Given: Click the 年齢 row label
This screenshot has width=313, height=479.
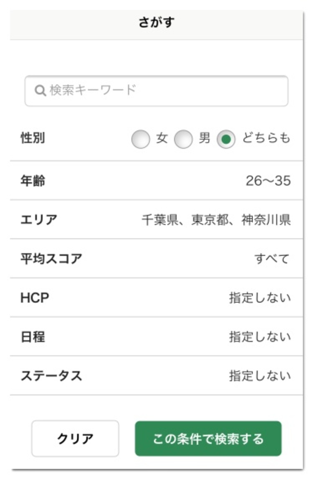Looking at the screenshot, I should click(33, 181).
